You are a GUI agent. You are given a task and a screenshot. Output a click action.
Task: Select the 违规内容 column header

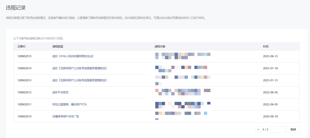click(x=160, y=46)
